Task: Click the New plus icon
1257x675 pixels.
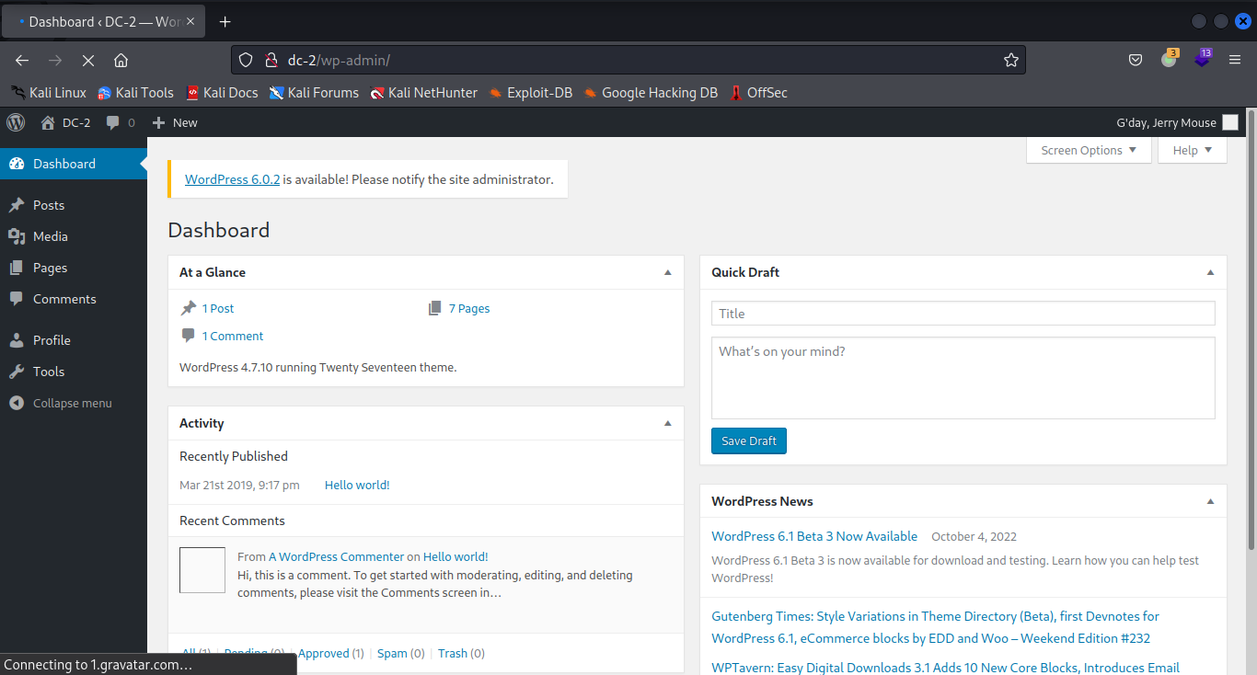Action: [x=158, y=122]
